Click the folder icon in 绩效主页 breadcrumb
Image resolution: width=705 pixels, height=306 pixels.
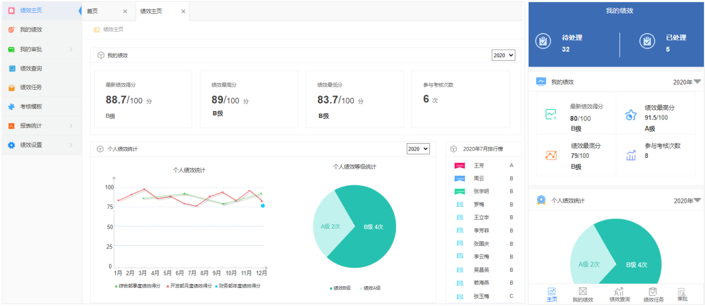pyautogui.click(x=97, y=30)
